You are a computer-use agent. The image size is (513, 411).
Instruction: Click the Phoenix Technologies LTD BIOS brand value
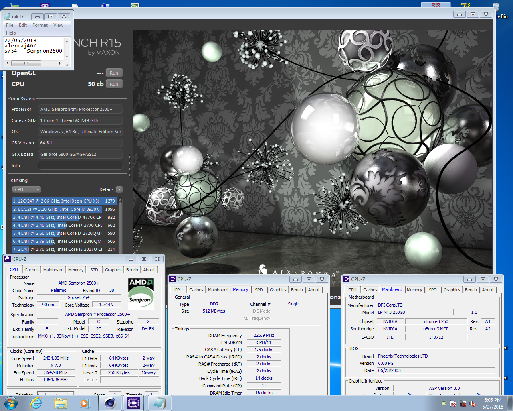[436, 356]
